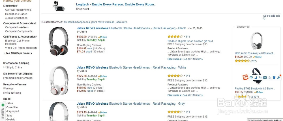
Task: Open IME wrench settings tool
Action: pos(279,77)
